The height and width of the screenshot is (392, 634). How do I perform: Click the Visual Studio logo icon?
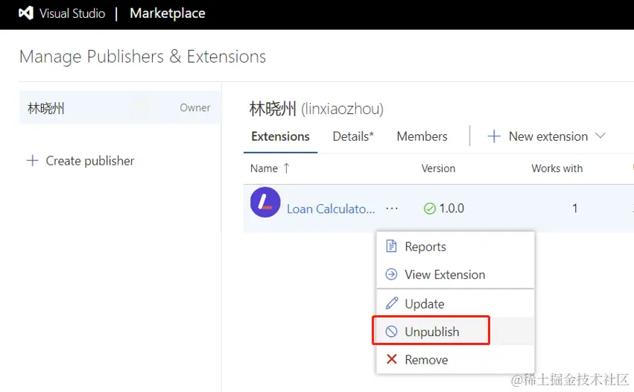coord(26,13)
